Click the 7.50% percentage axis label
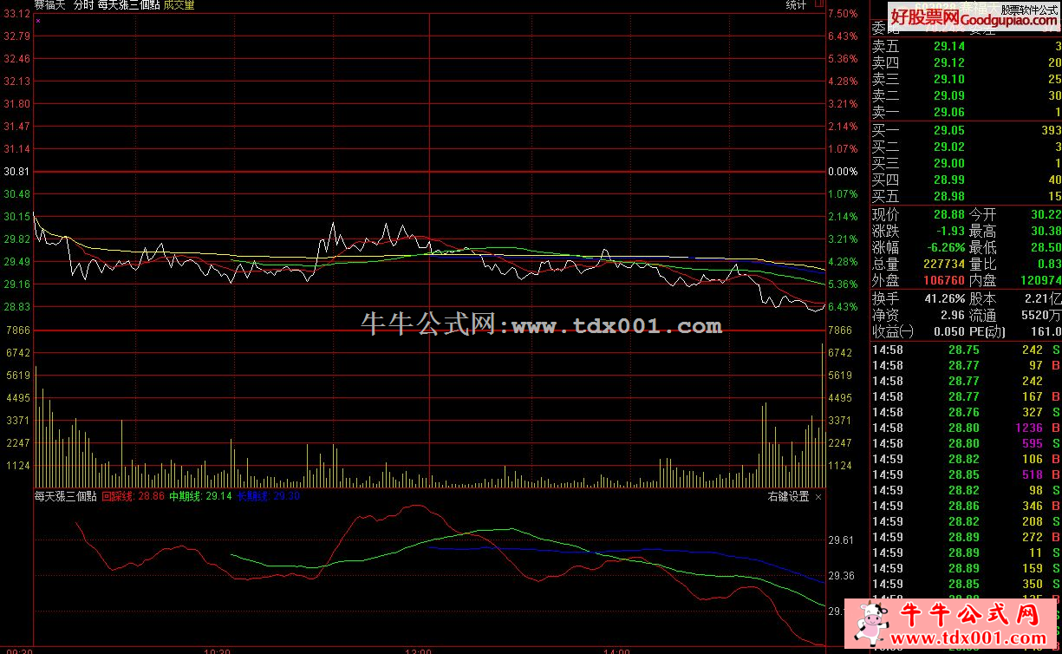Screen dimensions: 1062x654 point(843,14)
